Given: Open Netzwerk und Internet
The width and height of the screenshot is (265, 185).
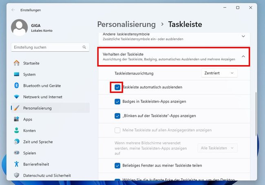Looking at the screenshot, I should click(x=51, y=97).
